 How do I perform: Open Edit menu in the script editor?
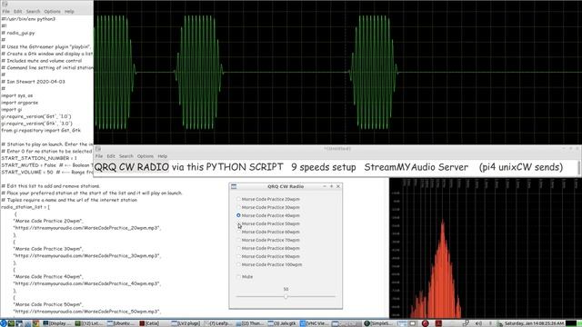tap(18, 12)
